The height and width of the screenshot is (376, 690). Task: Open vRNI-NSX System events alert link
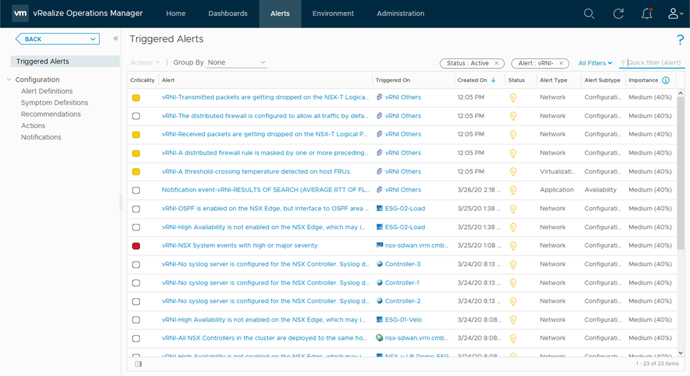click(239, 245)
